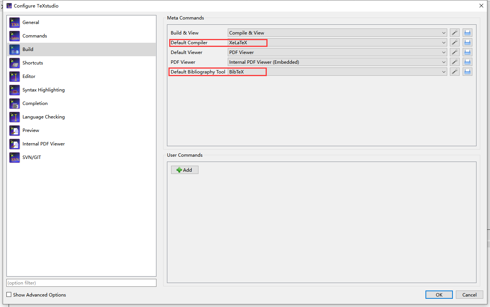Click the Editor category icon
This screenshot has height=307, width=490.
click(15, 76)
